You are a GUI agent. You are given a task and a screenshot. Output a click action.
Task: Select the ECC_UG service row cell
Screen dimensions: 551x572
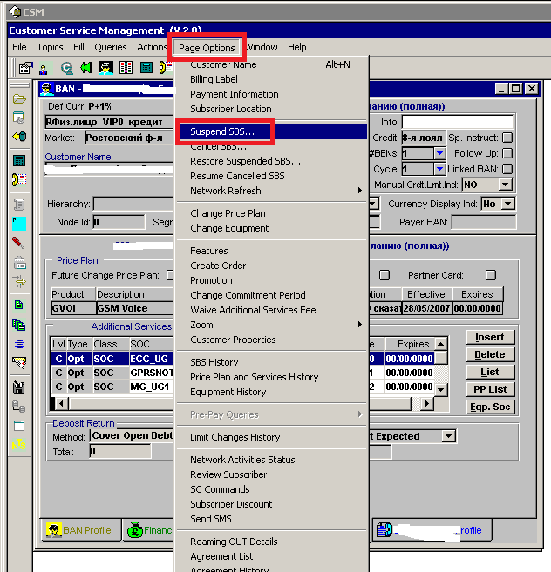[x=152, y=359]
